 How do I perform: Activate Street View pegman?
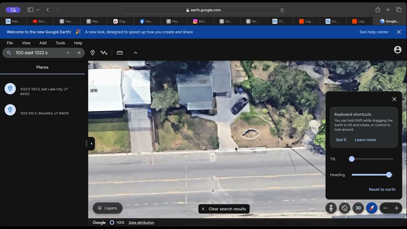tap(331, 208)
